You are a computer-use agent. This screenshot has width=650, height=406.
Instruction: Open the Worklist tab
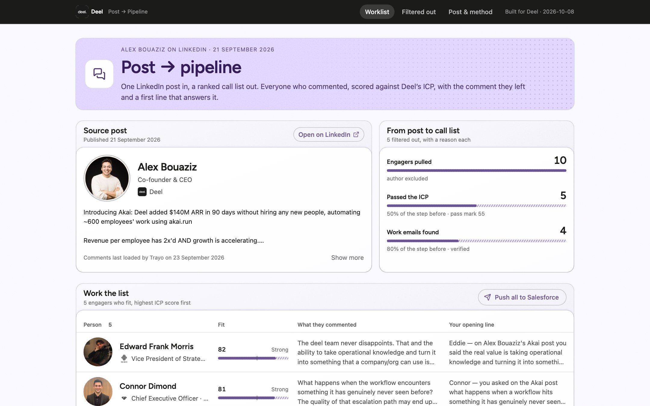[x=377, y=12]
